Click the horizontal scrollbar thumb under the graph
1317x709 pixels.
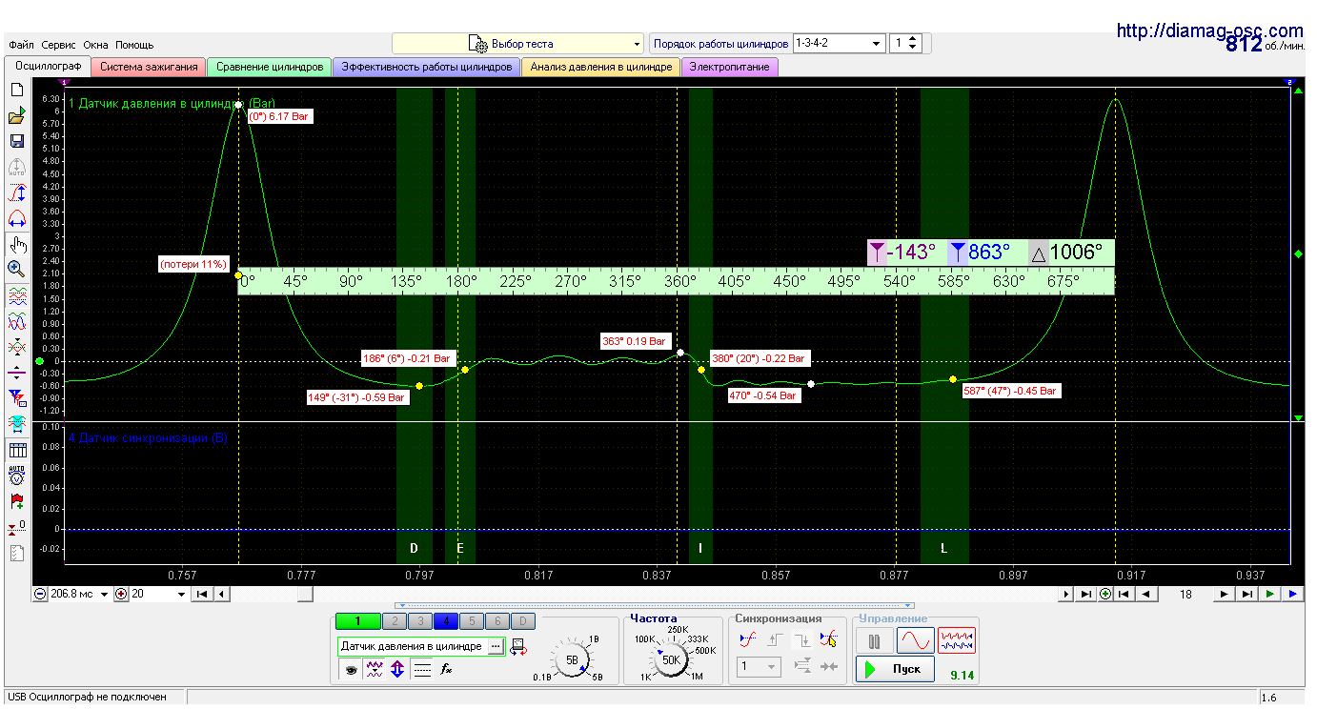[304, 594]
